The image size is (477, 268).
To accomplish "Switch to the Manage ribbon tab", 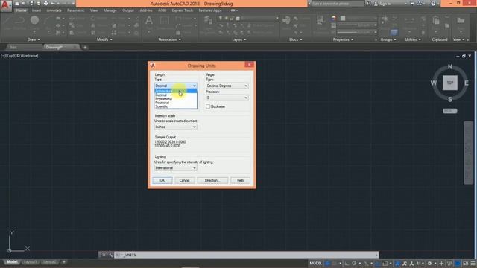I will click(x=110, y=10).
